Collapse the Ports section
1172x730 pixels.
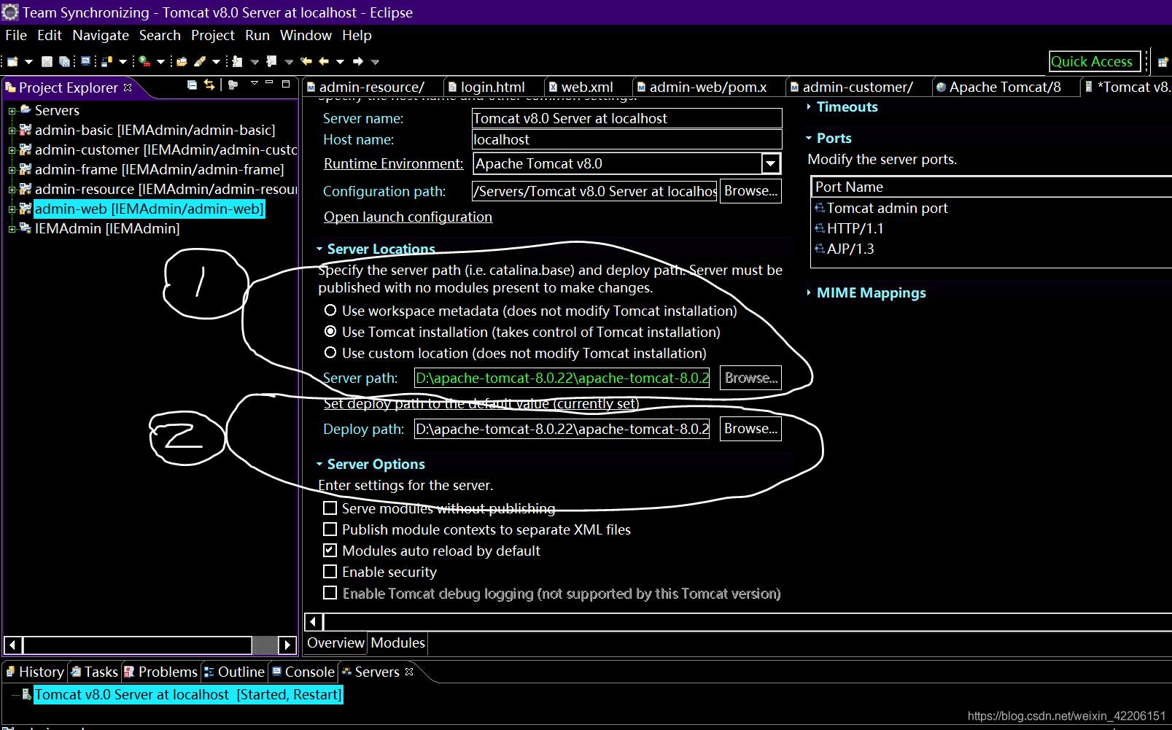(x=809, y=138)
